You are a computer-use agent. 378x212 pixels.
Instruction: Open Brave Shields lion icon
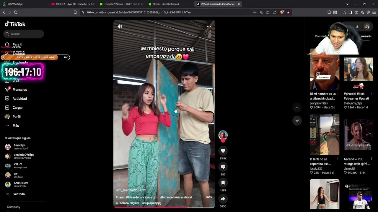(x=282, y=12)
